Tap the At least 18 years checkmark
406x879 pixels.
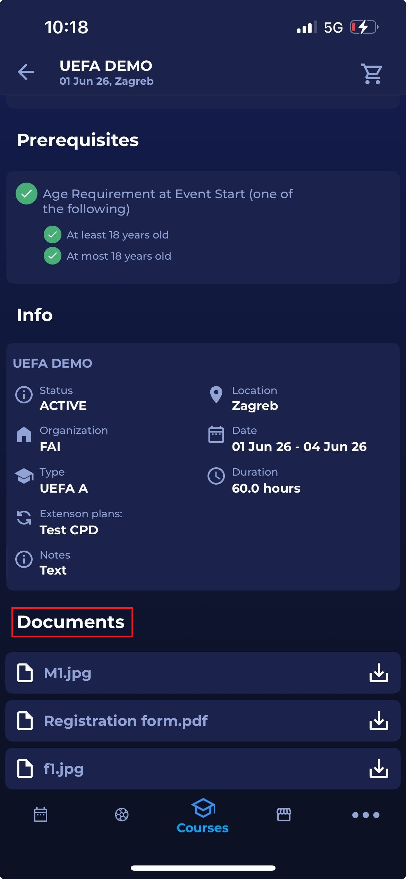(x=52, y=235)
